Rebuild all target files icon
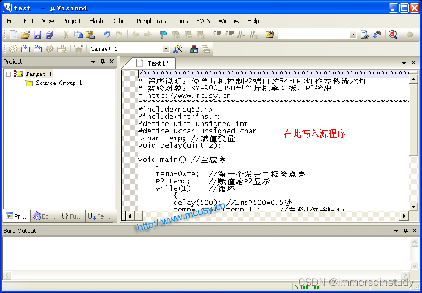This screenshot has height=293, width=422. 37,48
